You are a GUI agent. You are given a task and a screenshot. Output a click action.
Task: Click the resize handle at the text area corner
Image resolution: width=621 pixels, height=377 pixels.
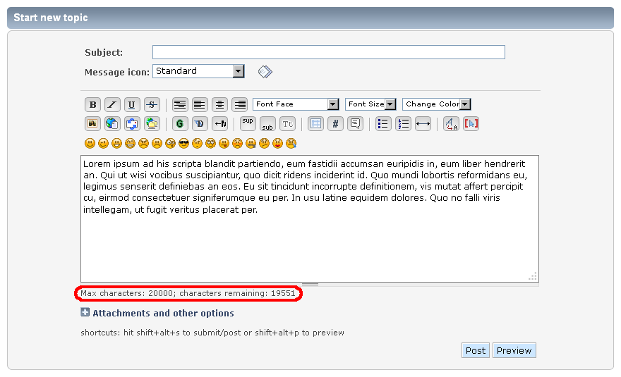tap(533, 276)
